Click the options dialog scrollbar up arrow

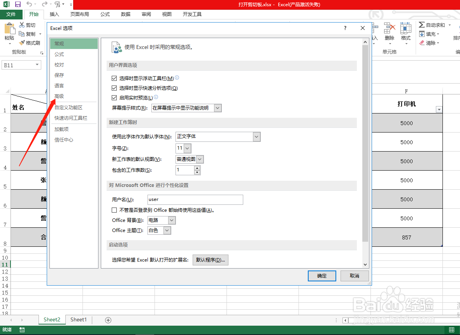[x=365, y=42]
